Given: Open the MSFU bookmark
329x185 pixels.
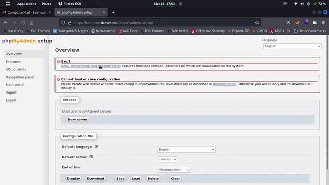Looking at the screenshot, I should click(x=277, y=31).
